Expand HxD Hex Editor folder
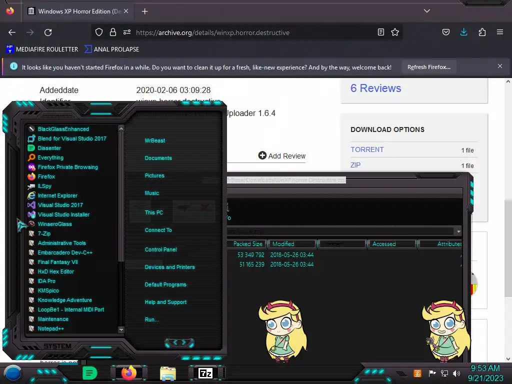 coord(51,271)
